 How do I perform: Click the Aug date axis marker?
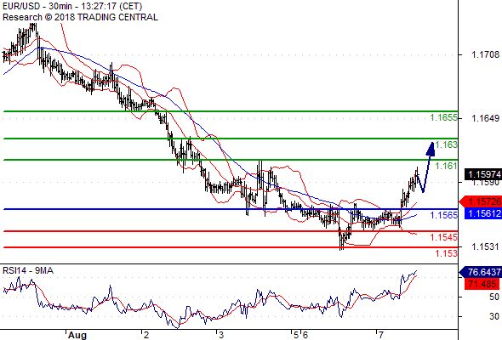coord(77,335)
